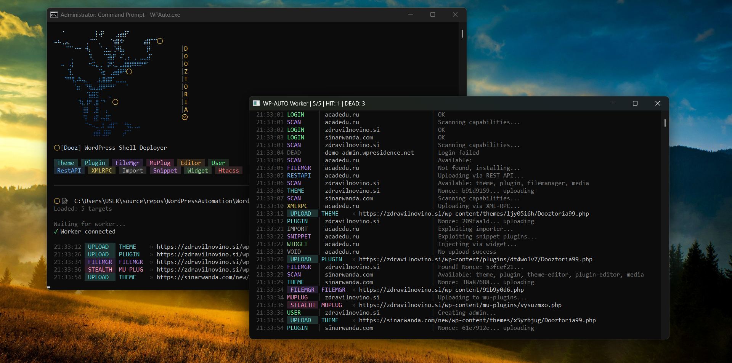Click the Command Prompt icon in the title bar
Image resolution: width=732 pixels, height=363 pixels.
pyautogui.click(x=54, y=15)
